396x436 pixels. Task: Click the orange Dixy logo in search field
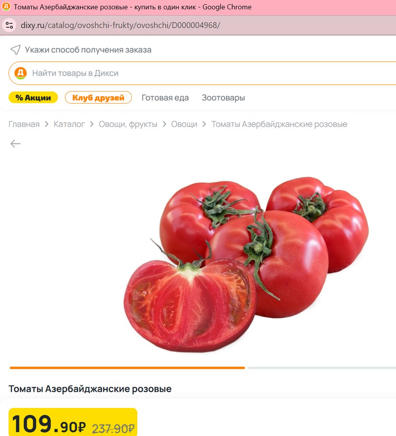[x=20, y=73]
